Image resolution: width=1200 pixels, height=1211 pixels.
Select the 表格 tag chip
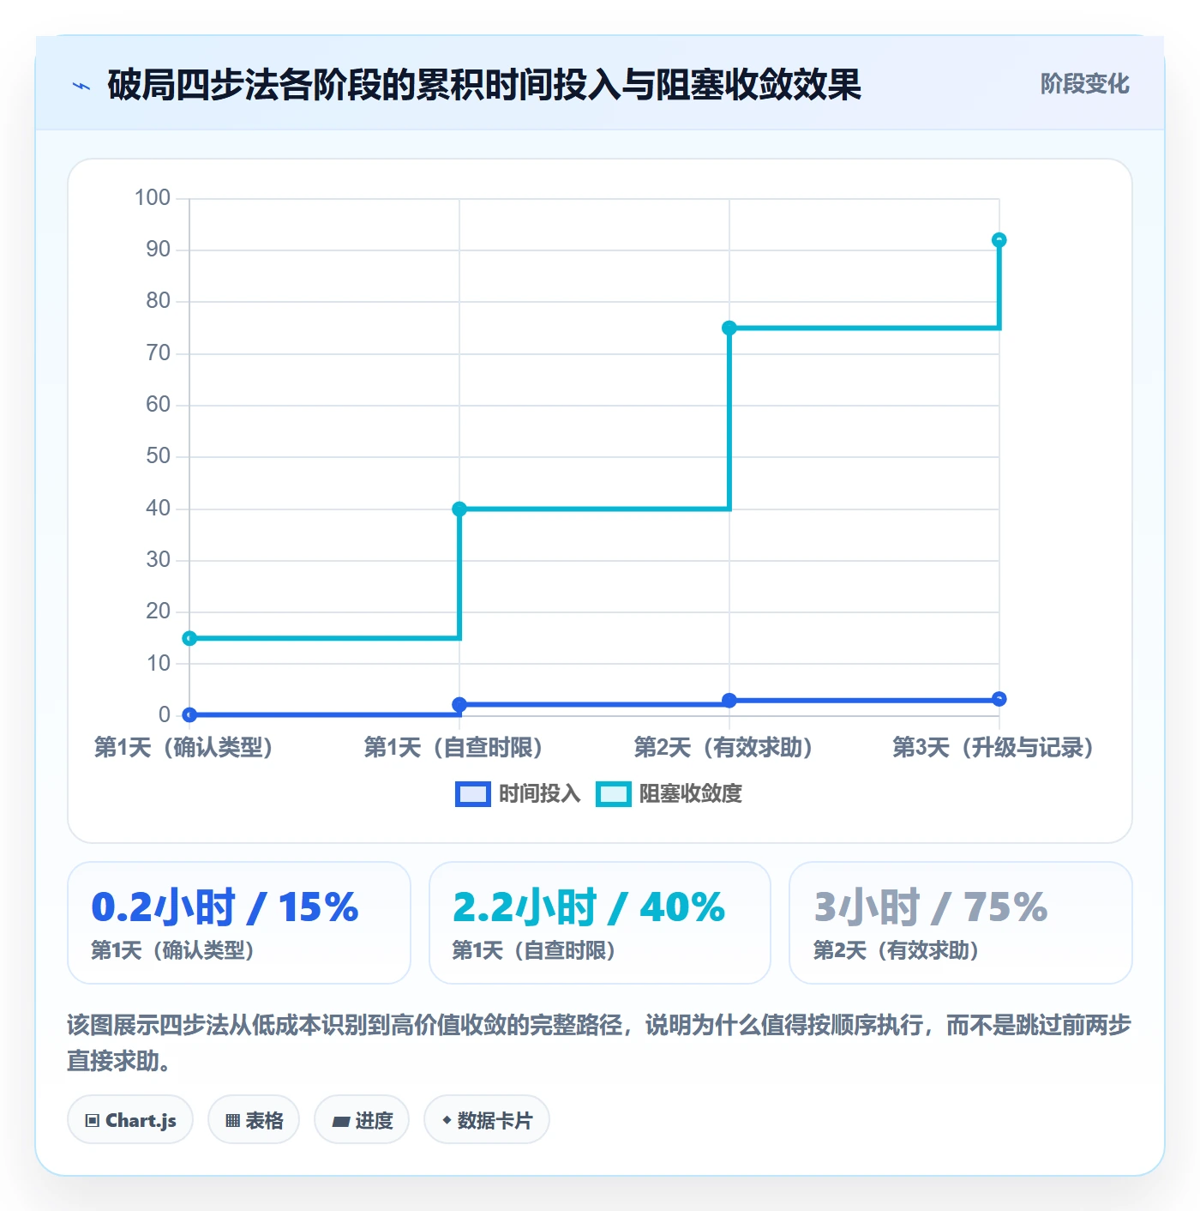point(254,1120)
